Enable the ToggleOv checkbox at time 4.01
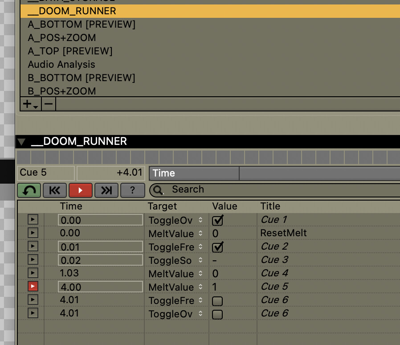Image resolution: width=400 pixels, height=345 pixels. point(217,314)
